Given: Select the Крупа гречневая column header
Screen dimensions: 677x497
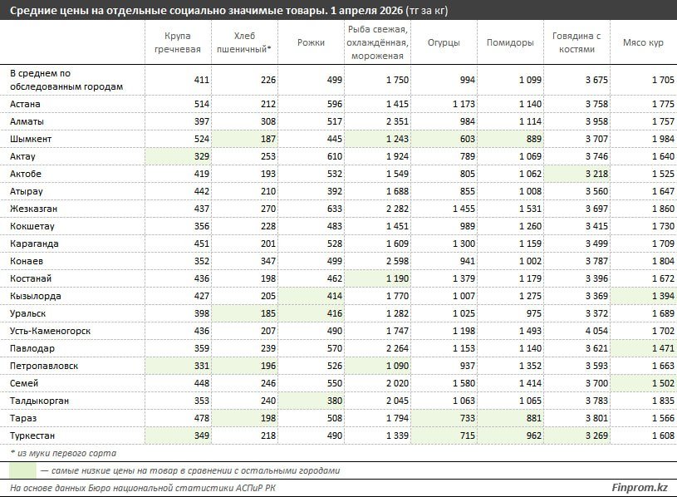Looking at the screenshot, I should [178, 44].
